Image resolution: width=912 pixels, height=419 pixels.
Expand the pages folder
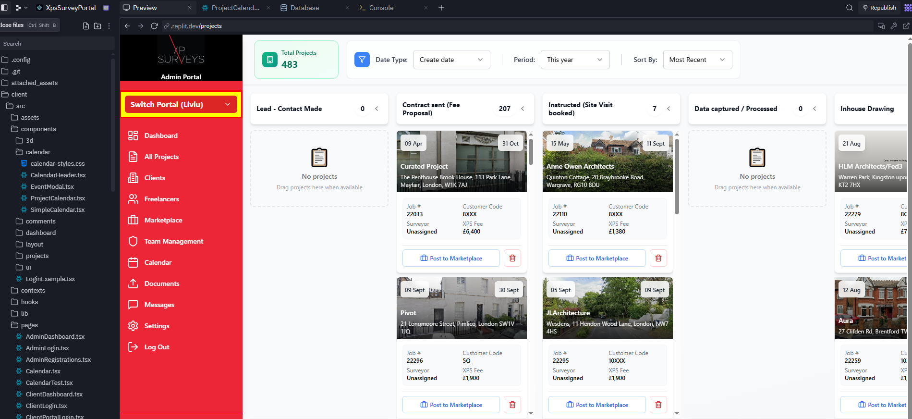(29, 325)
